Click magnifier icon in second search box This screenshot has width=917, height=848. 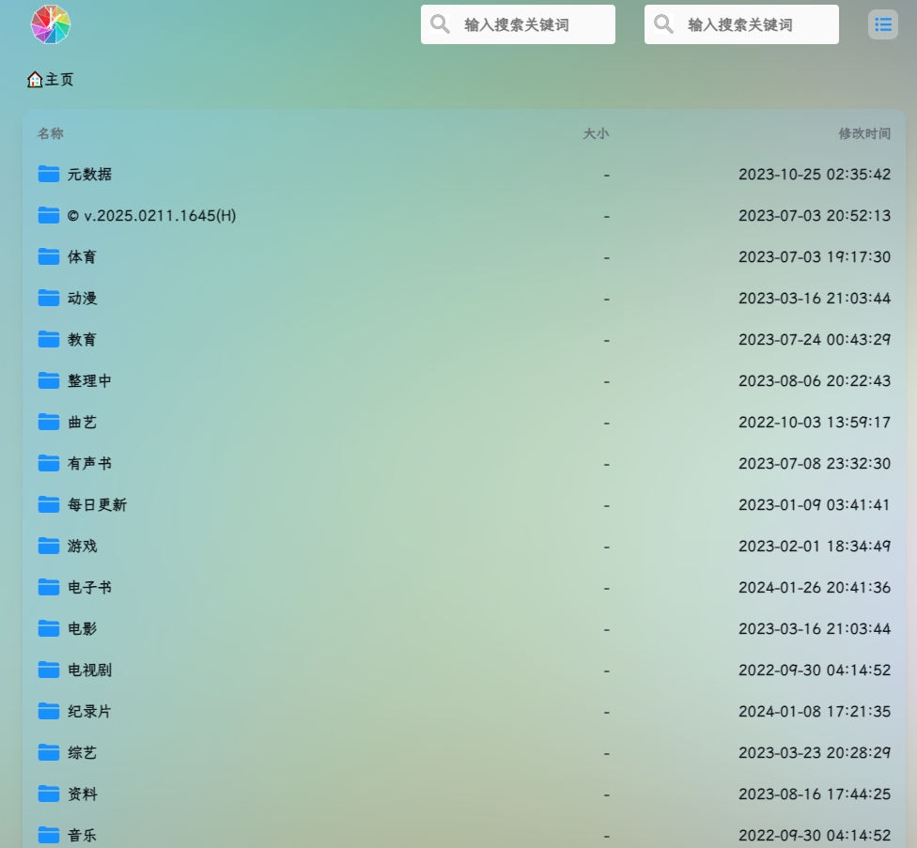(663, 24)
